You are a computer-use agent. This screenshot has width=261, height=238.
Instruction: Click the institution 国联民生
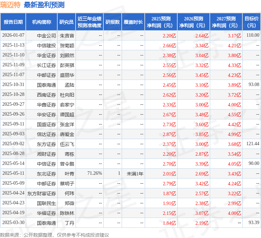(46, 203)
